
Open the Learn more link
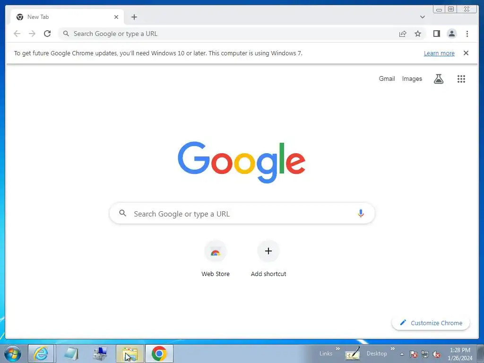pyautogui.click(x=439, y=53)
